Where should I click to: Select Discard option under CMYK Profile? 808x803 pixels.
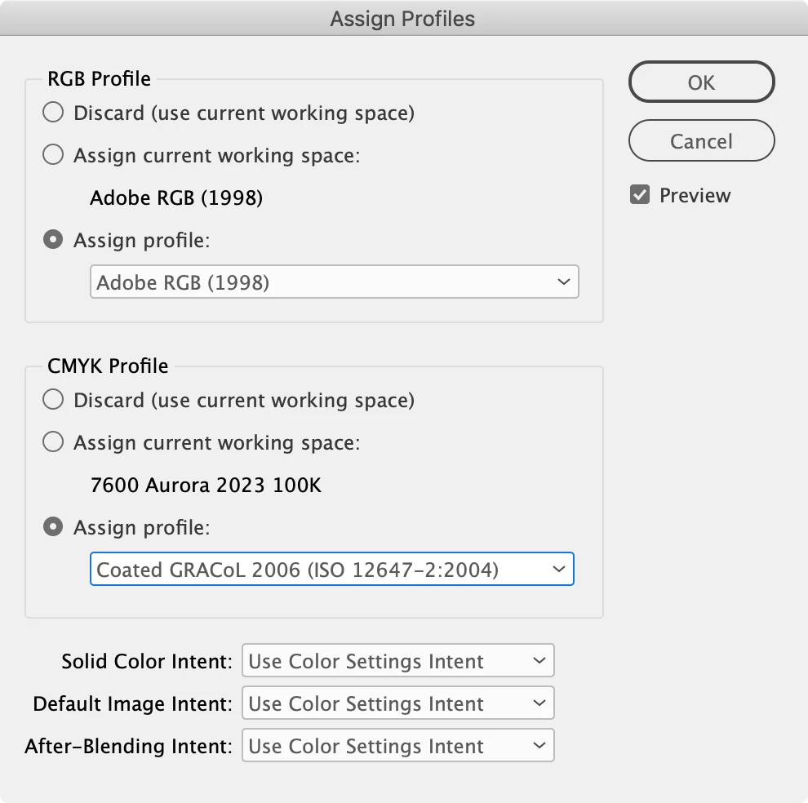click(53, 399)
